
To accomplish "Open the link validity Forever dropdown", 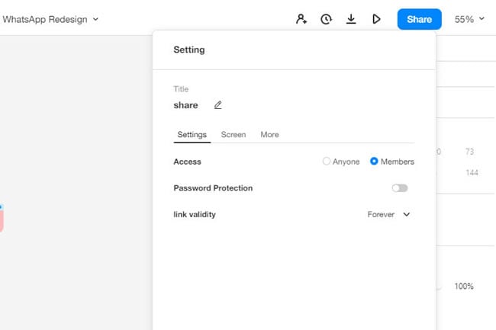I will point(388,214).
